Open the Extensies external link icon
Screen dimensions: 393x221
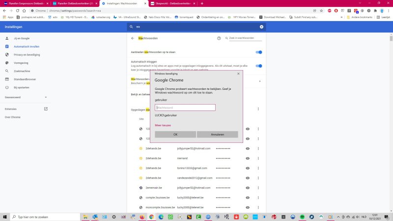click(46, 109)
